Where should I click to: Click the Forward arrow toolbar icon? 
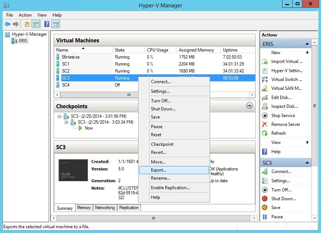[16, 24]
